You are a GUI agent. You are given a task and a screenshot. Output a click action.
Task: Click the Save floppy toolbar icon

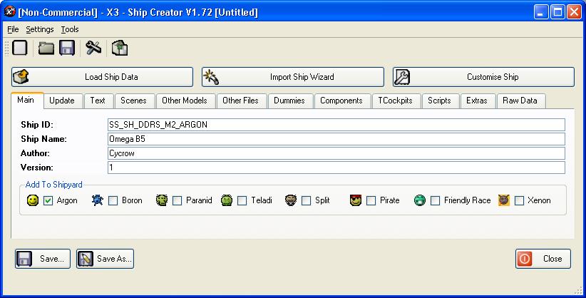pyautogui.click(x=67, y=48)
